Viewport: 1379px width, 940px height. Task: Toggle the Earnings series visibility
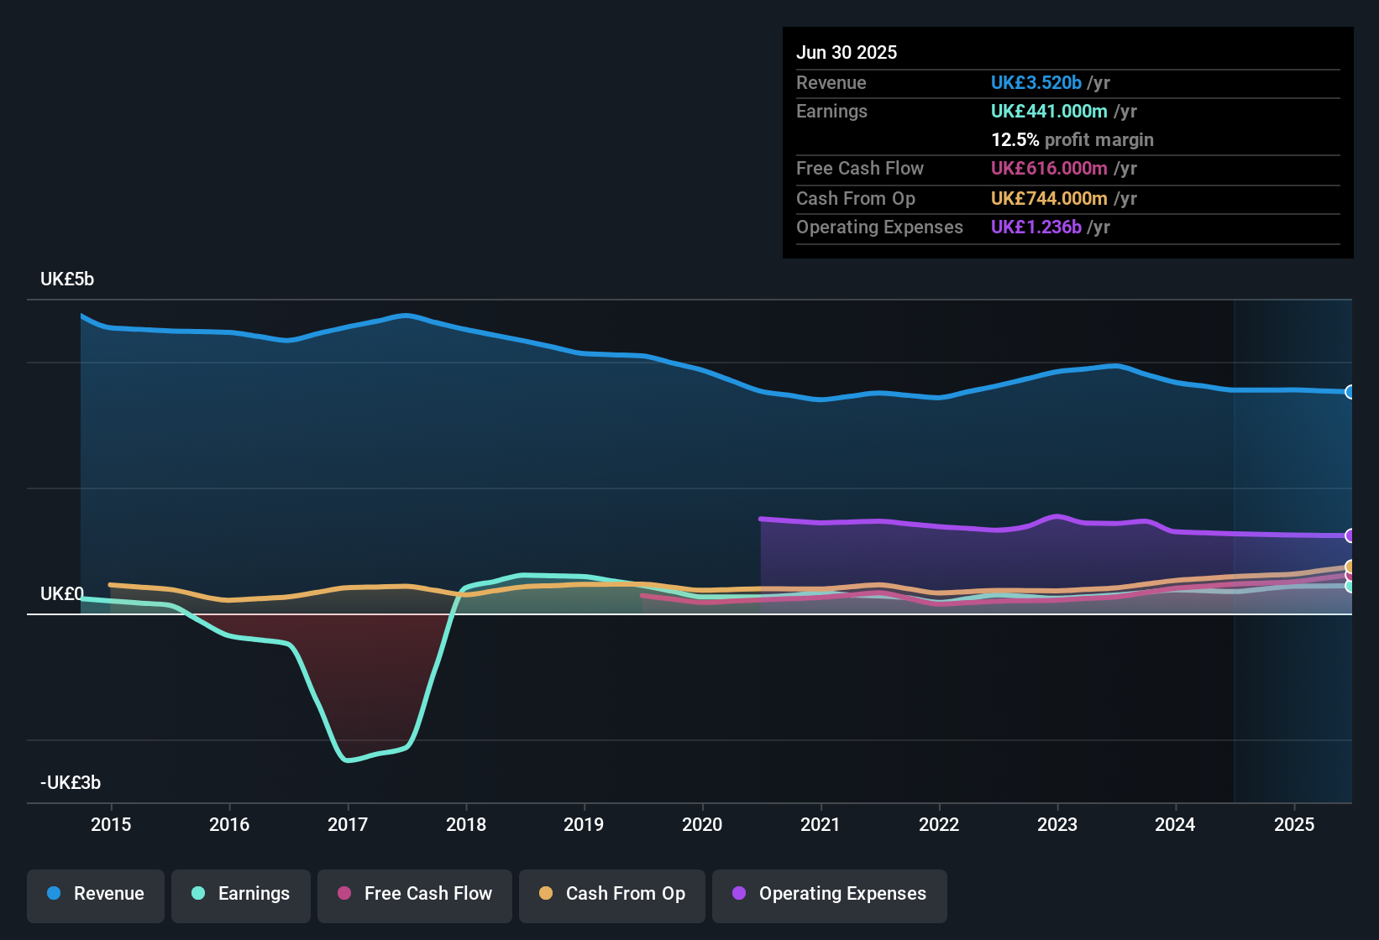[x=240, y=895]
